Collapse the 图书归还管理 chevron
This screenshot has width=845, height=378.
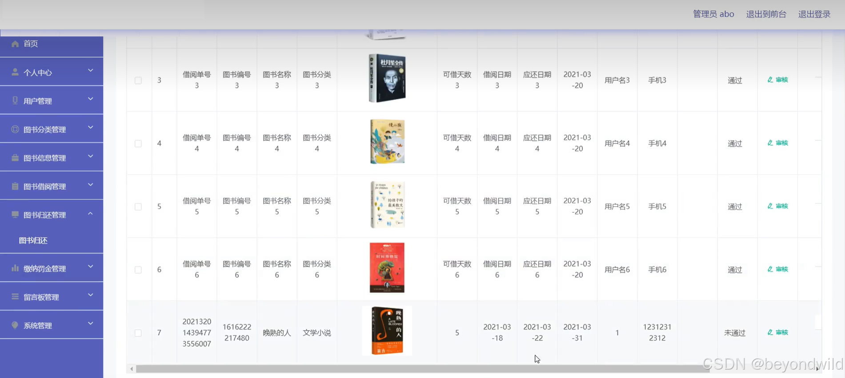tap(91, 213)
